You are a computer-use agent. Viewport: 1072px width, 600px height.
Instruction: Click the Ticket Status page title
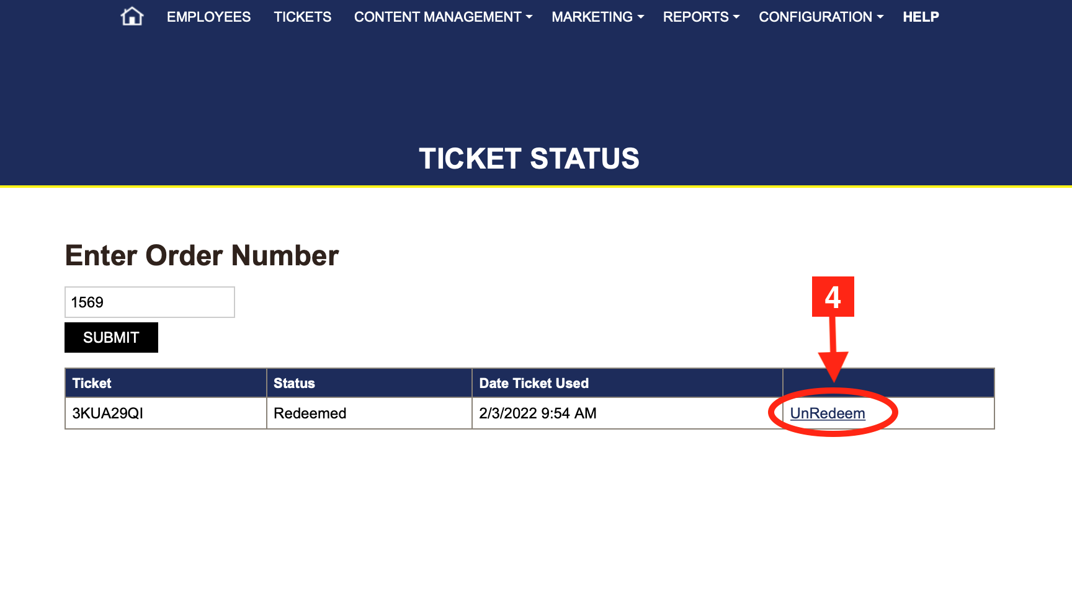click(529, 159)
